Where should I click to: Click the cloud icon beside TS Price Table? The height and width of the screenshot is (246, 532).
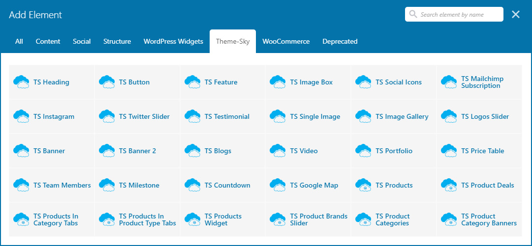[449, 151]
